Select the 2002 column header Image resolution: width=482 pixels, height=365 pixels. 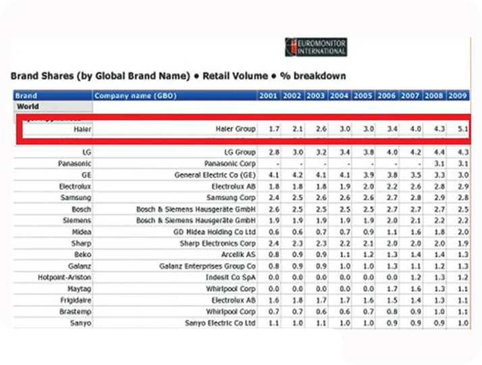click(x=292, y=95)
